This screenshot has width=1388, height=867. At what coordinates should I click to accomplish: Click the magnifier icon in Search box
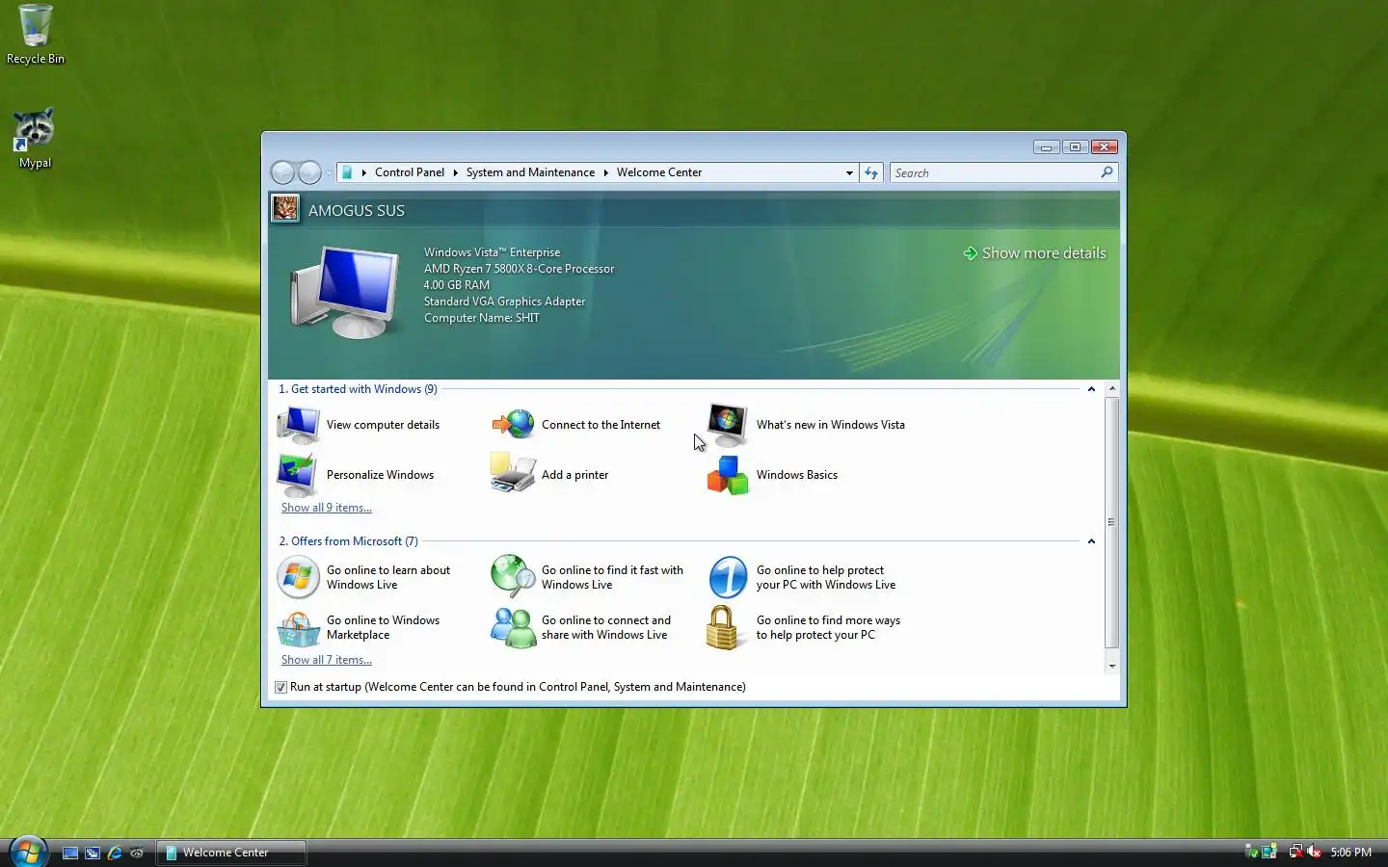tap(1107, 172)
